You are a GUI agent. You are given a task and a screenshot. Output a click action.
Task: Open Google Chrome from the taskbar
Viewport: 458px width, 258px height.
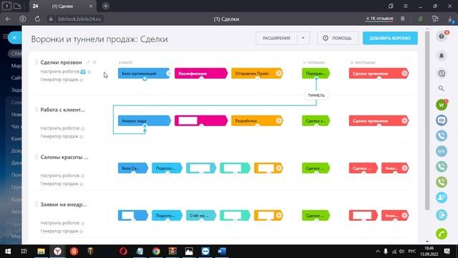coord(156,252)
